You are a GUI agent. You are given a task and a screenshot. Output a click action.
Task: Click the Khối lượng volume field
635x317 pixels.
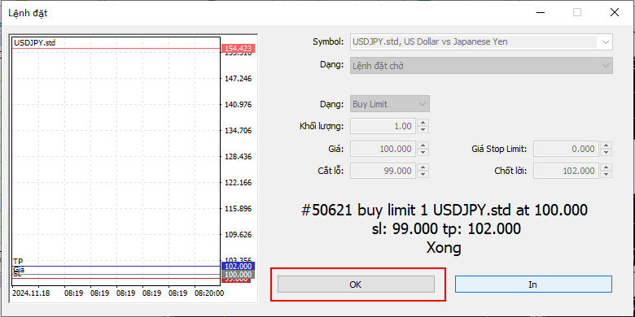[x=383, y=126]
